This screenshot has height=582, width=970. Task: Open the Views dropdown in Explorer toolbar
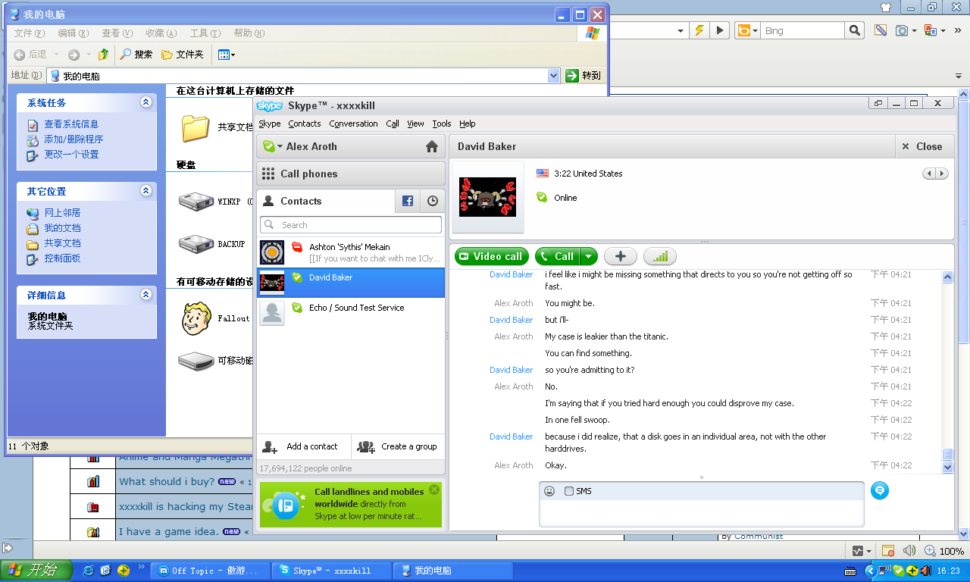click(226, 55)
